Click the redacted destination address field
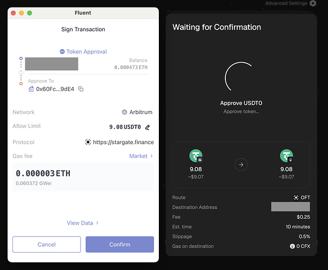Screen dimensions: 328x270 coord(291,207)
